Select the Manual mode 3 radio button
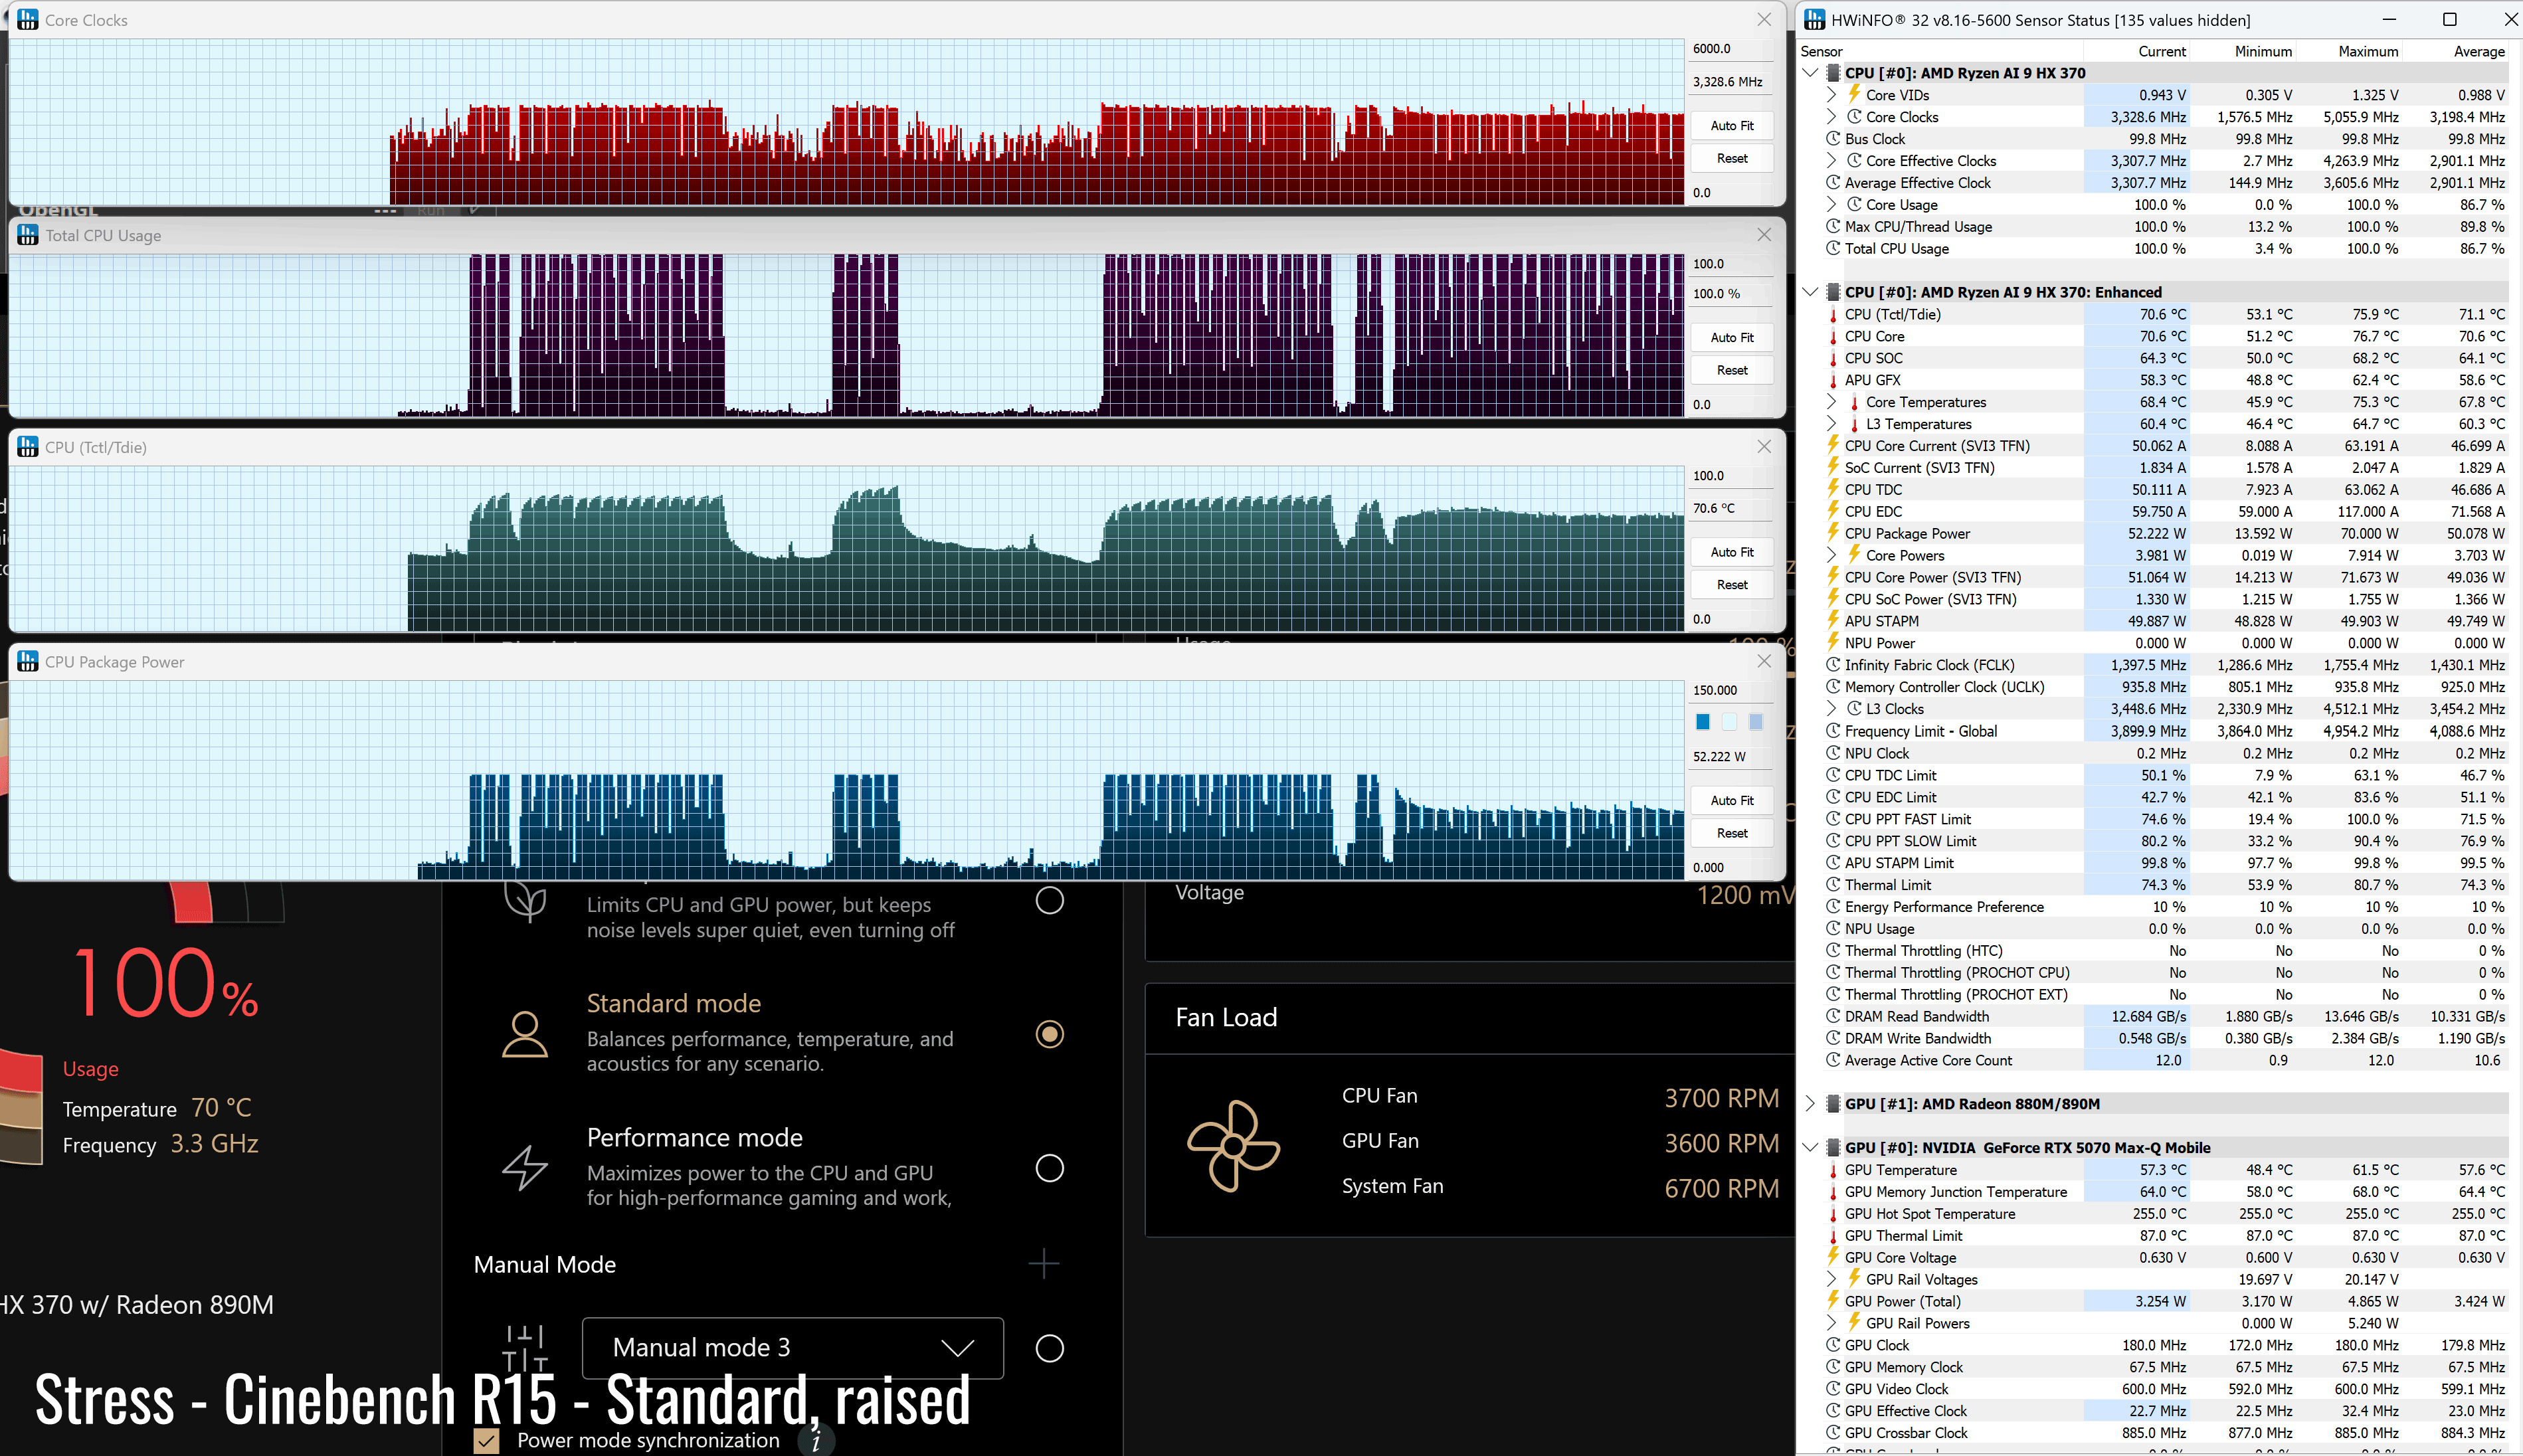The height and width of the screenshot is (1456, 2523). point(1049,1348)
